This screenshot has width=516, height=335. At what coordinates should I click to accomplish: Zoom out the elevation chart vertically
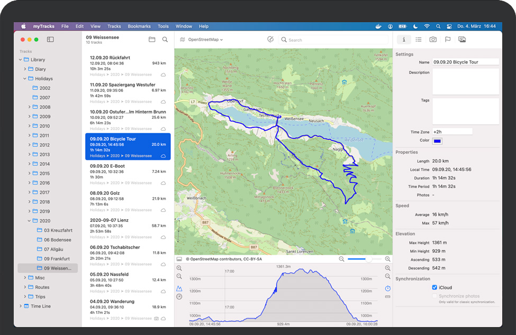coord(179,276)
